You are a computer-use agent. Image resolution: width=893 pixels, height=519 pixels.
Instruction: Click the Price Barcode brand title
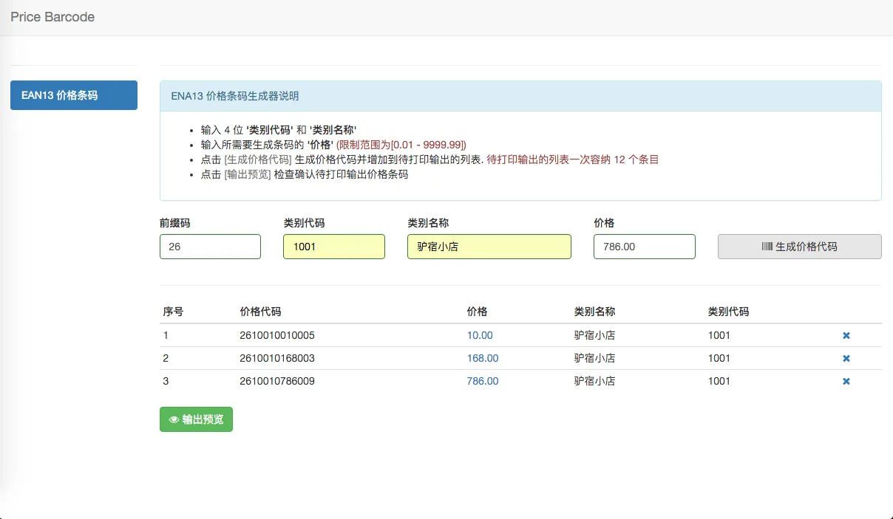52,17
